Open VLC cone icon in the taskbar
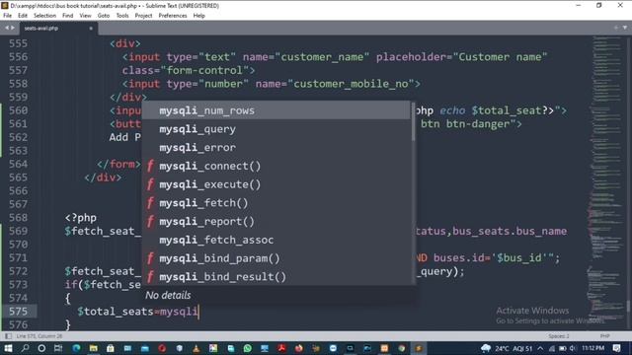 196,348
